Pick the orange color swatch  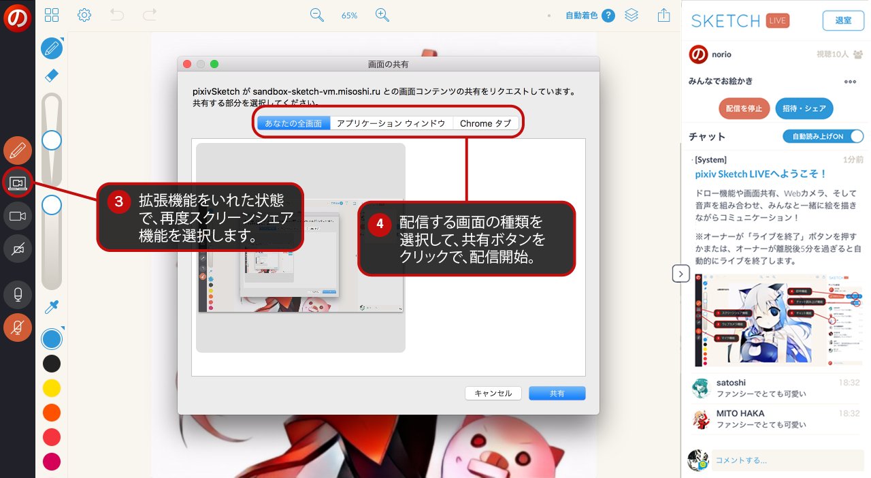point(52,413)
